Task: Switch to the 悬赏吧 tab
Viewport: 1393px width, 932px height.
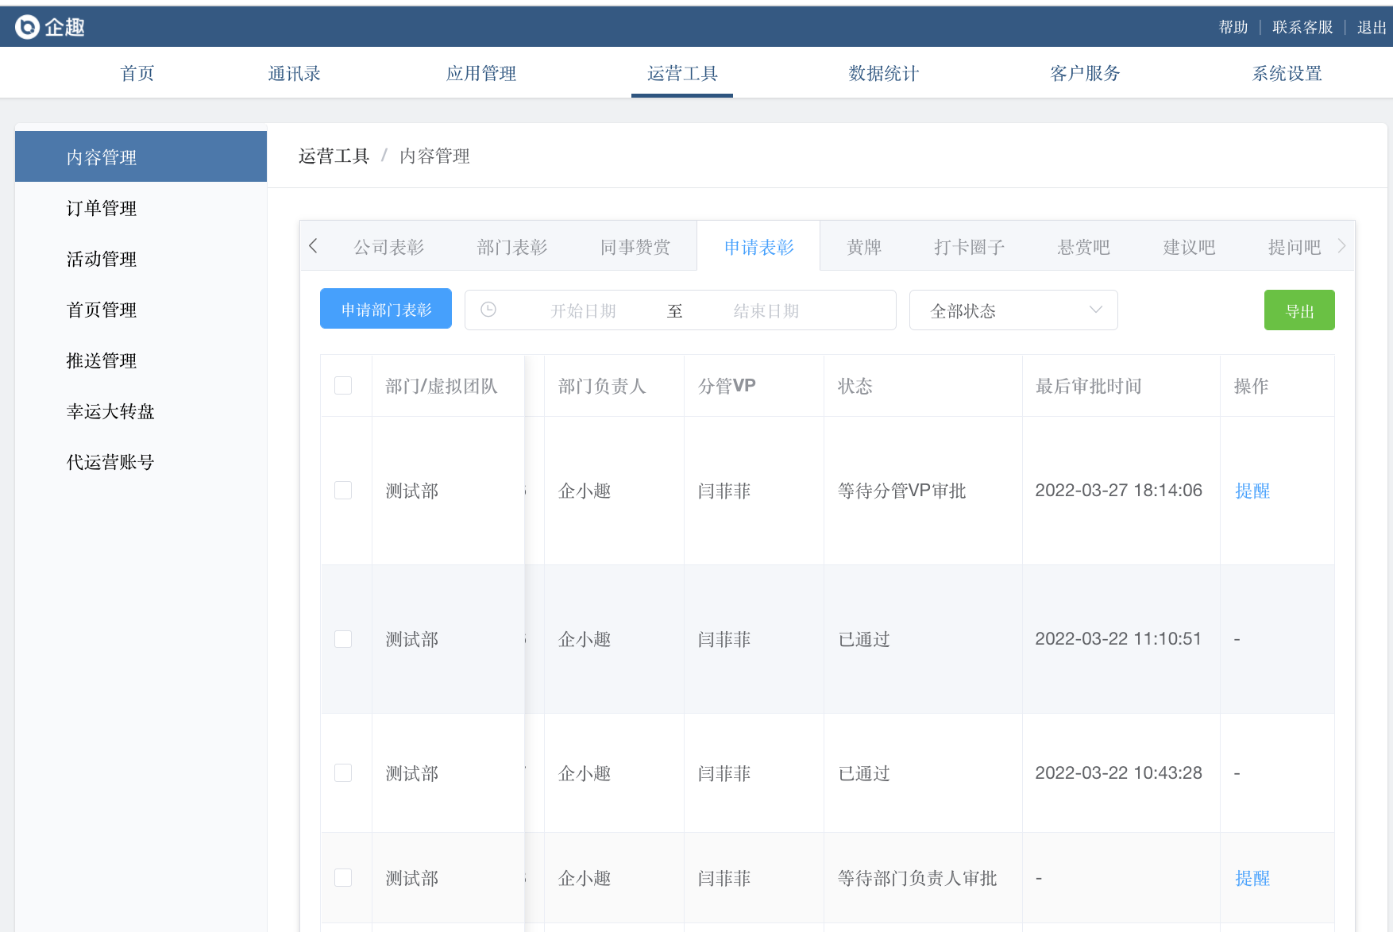Action: point(1084,247)
